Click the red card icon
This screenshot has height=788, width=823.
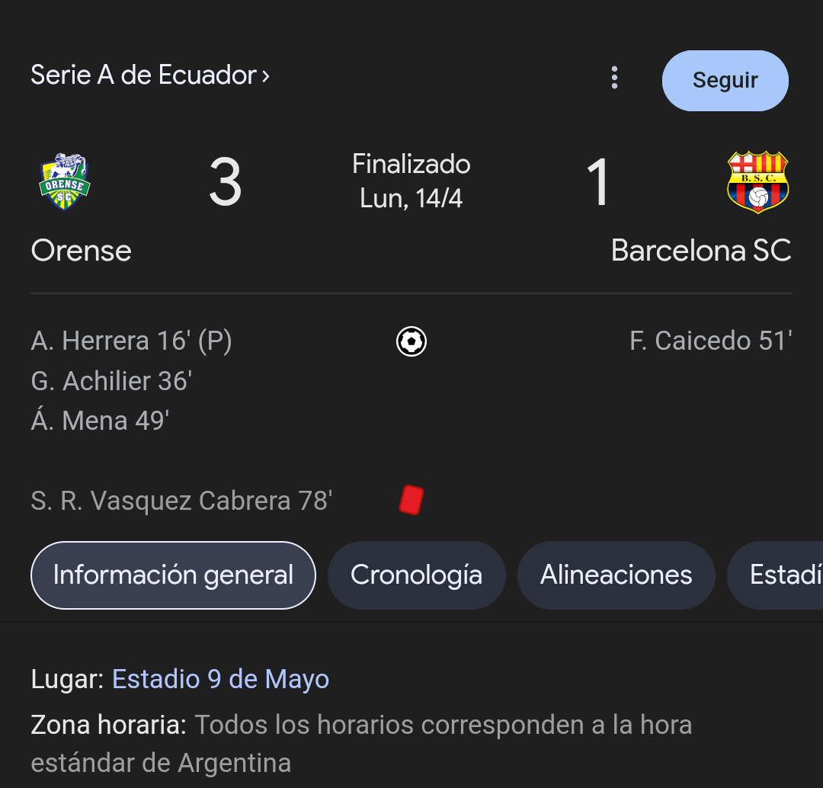411,500
